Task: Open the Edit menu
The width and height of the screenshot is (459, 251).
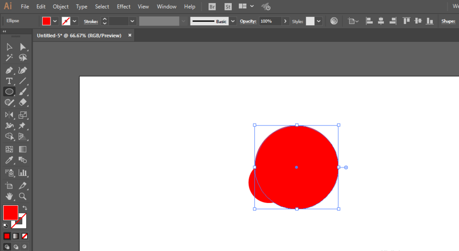Action: [x=41, y=6]
